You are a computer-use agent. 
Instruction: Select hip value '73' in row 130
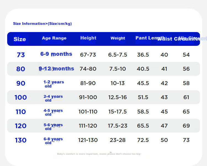point(186,140)
